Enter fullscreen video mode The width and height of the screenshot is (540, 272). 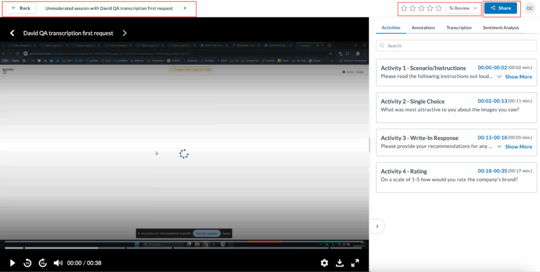pos(355,263)
